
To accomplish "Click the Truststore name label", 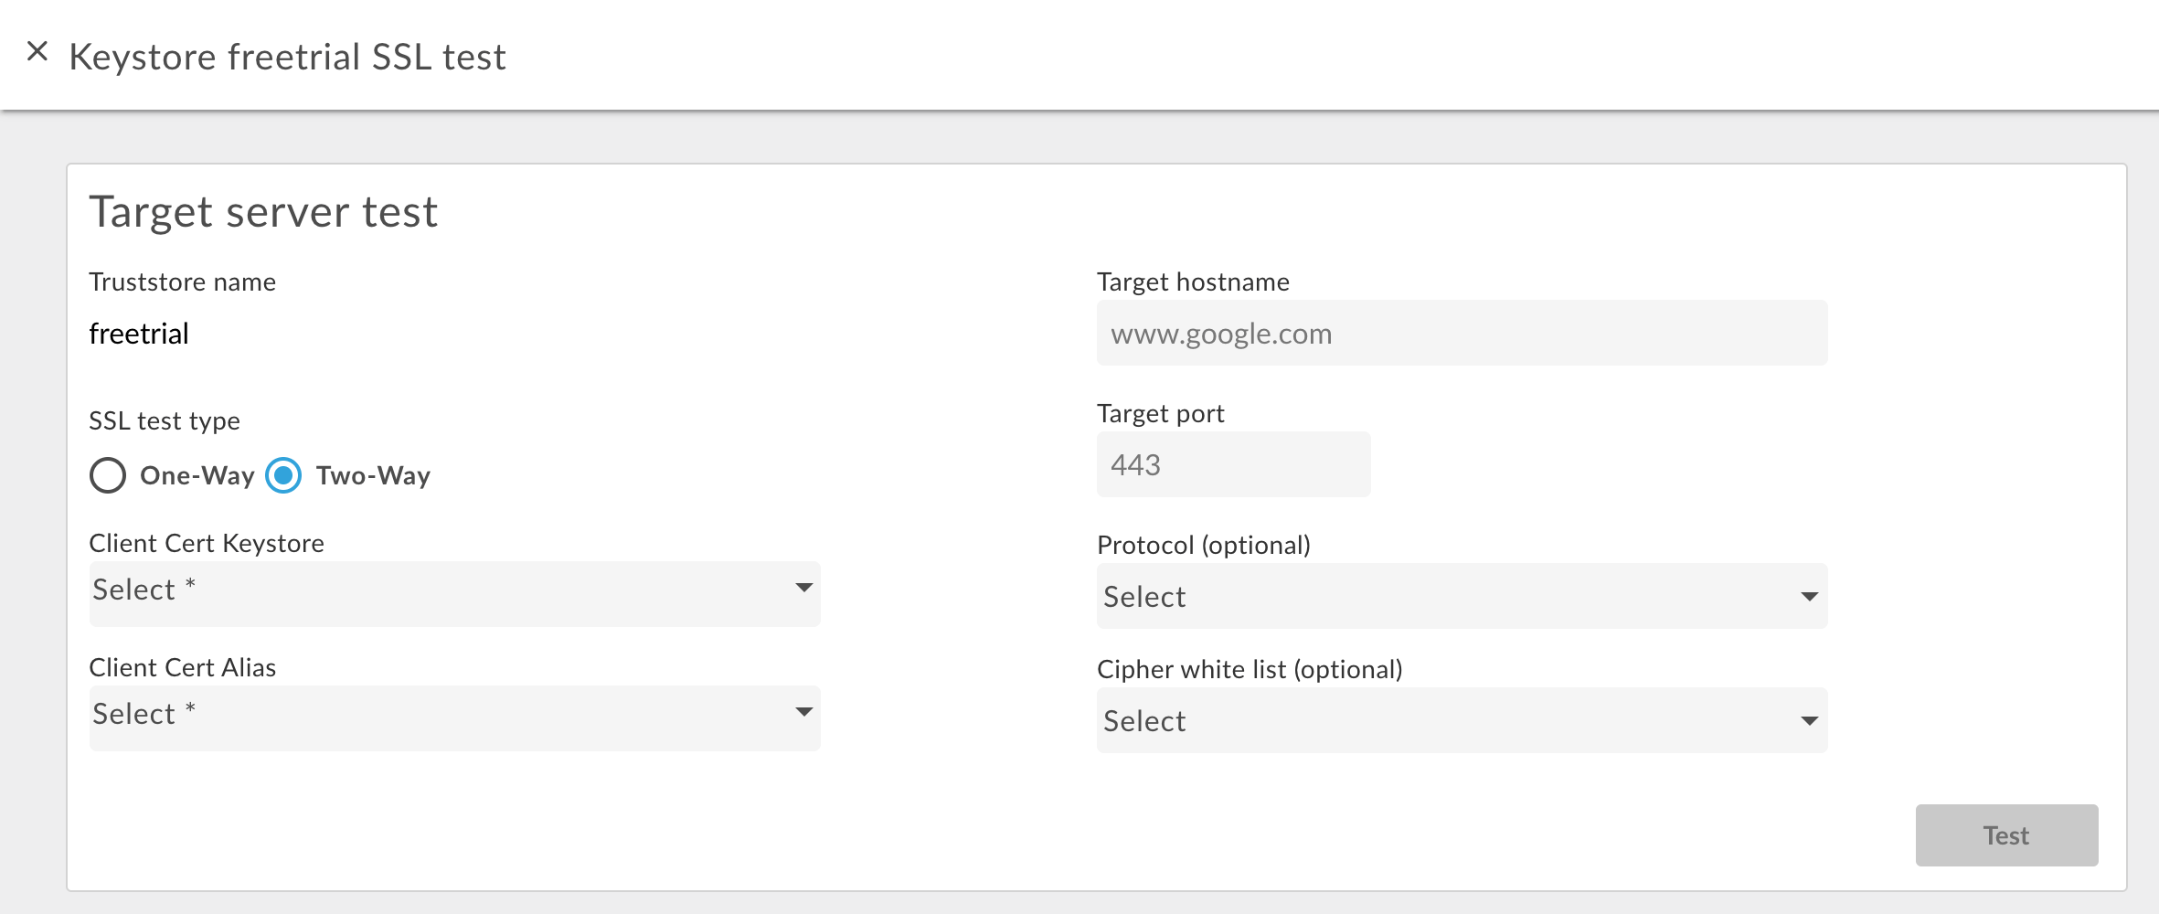I will pyautogui.click(x=182, y=282).
